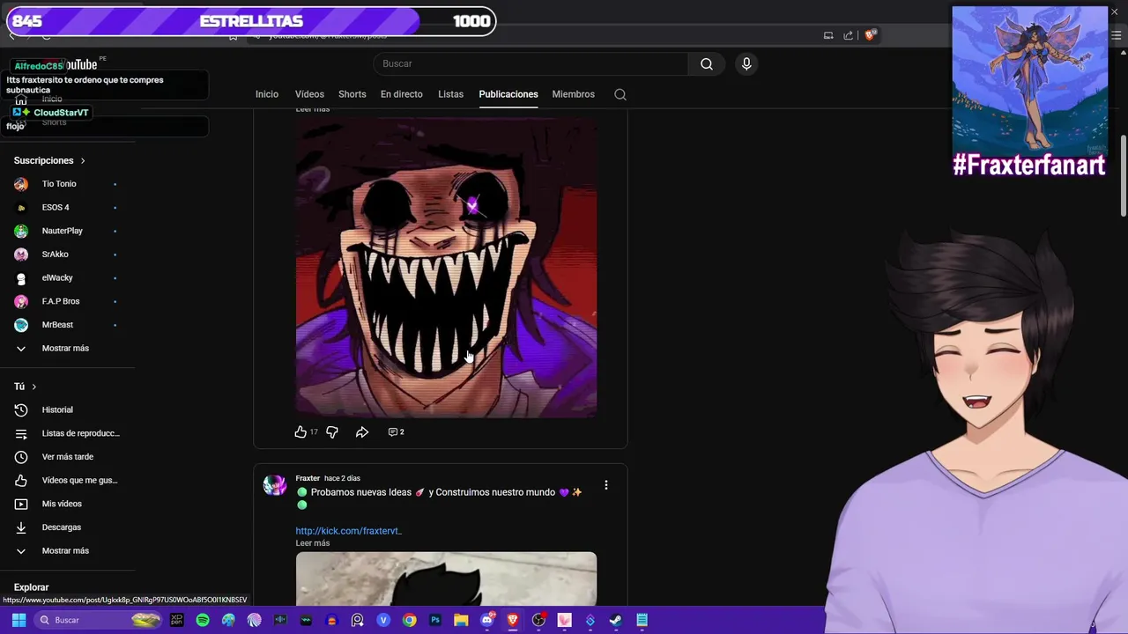This screenshot has width=1128, height=634.
Task: Switch to the Miembros tab
Action: click(x=574, y=94)
